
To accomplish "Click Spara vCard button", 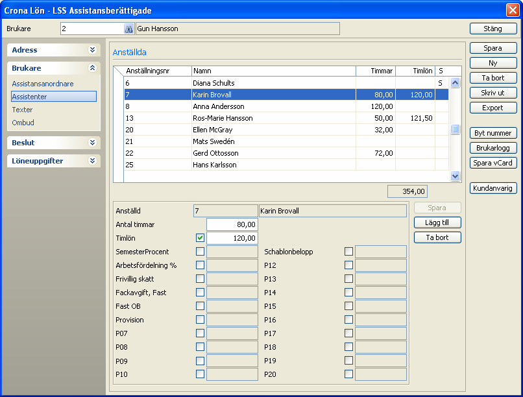I will pyautogui.click(x=493, y=163).
